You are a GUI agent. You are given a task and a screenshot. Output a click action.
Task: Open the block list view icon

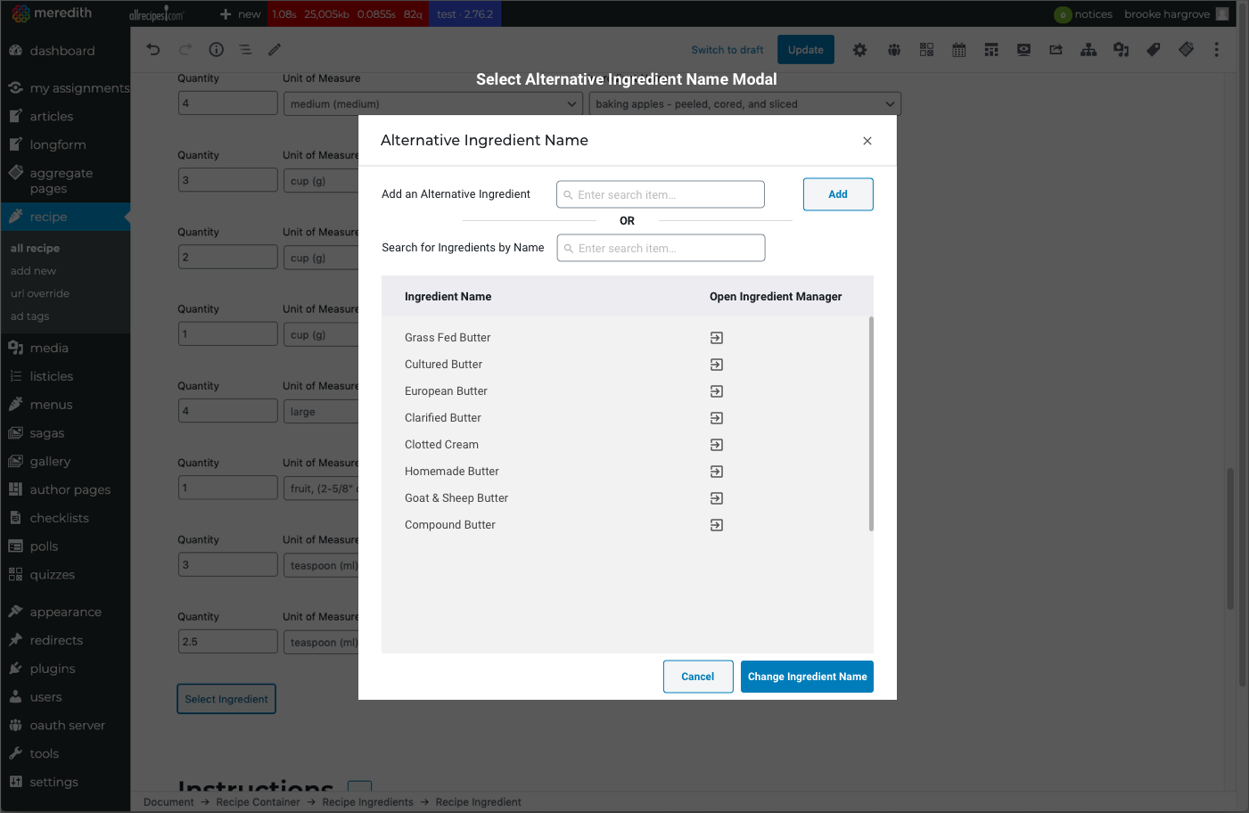tap(245, 50)
